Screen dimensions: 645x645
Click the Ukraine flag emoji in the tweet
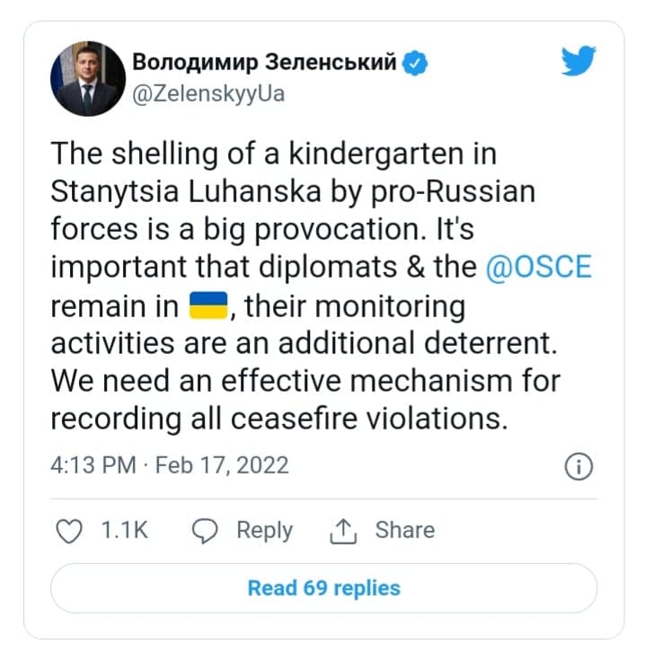coord(208,305)
